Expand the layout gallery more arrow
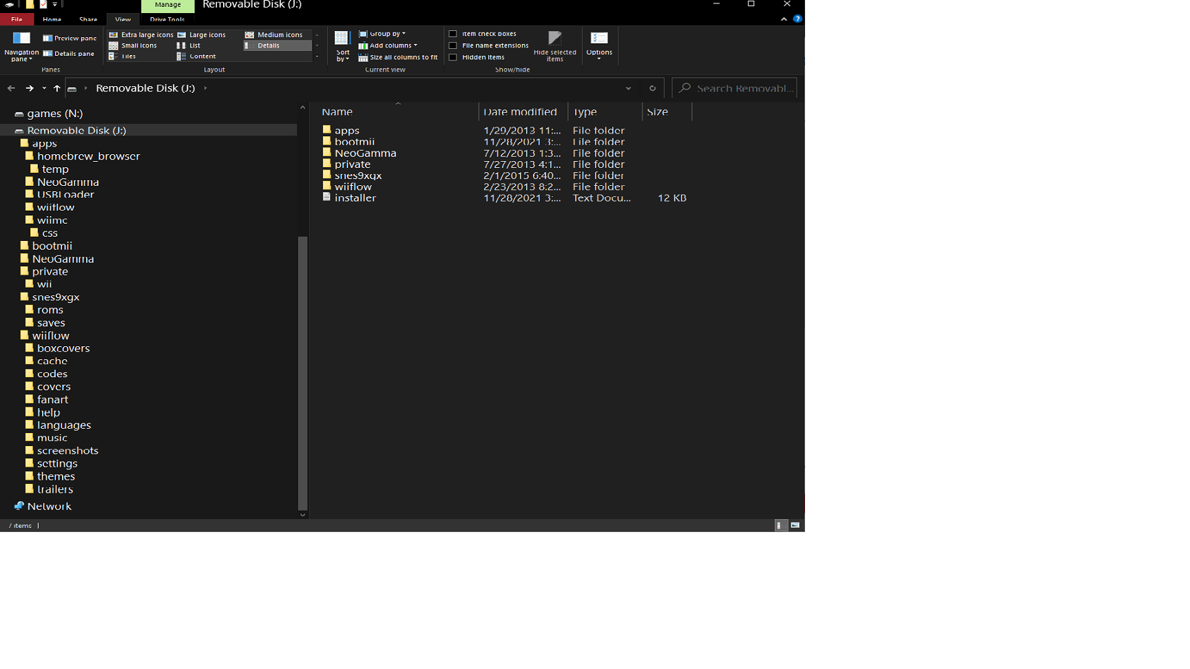The width and height of the screenshot is (1190, 669). (x=317, y=57)
